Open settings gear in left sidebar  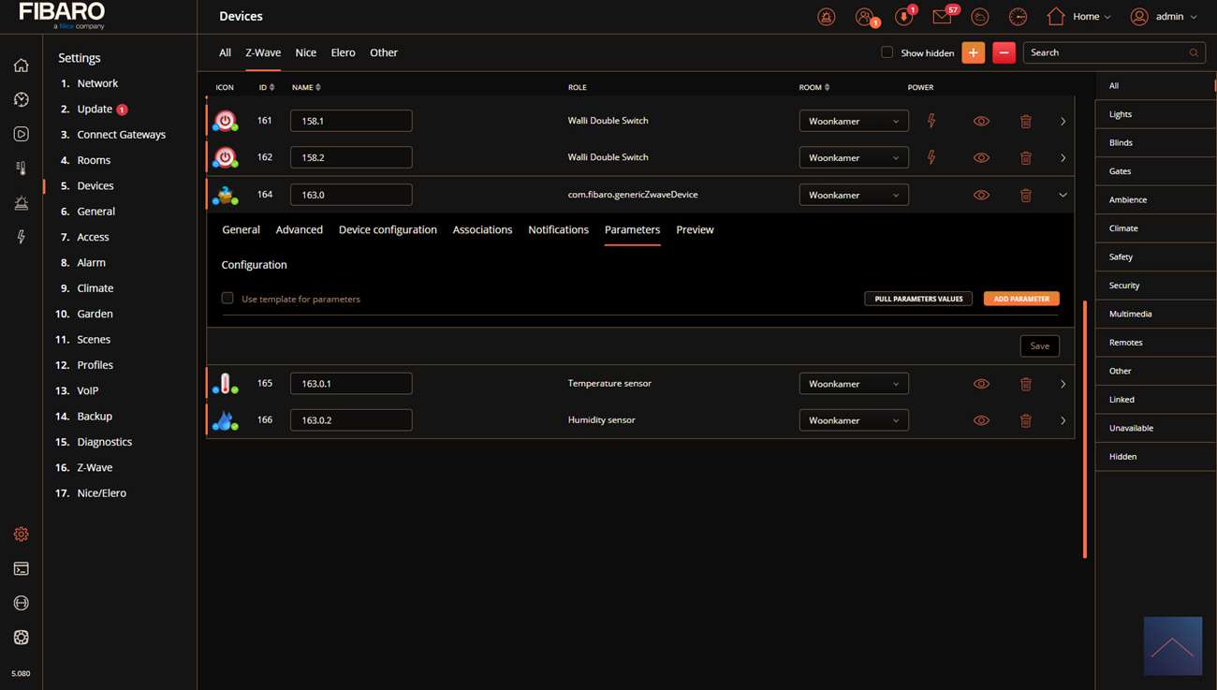(x=21, y=534)
